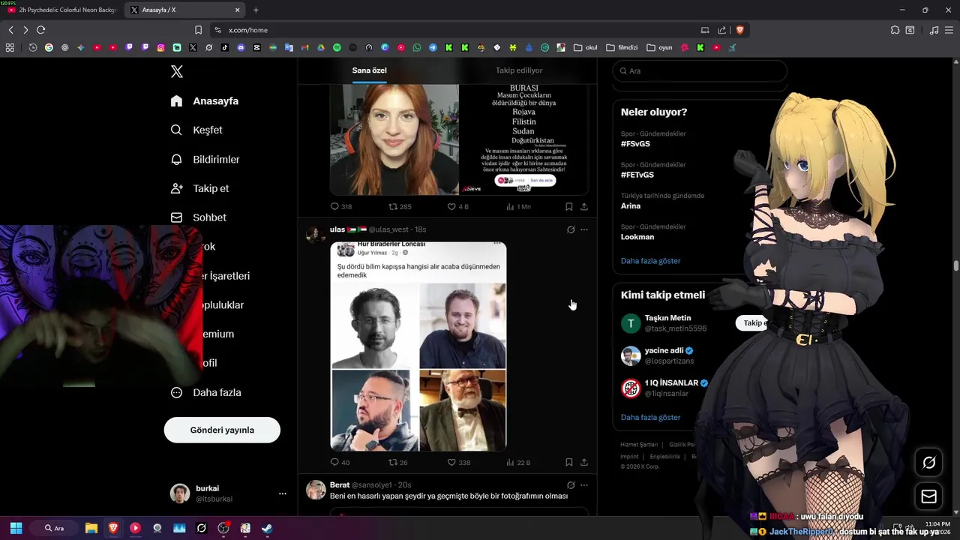Open the Instagram bookmark
The image size is (960, 540).
[x=160, y=47]
